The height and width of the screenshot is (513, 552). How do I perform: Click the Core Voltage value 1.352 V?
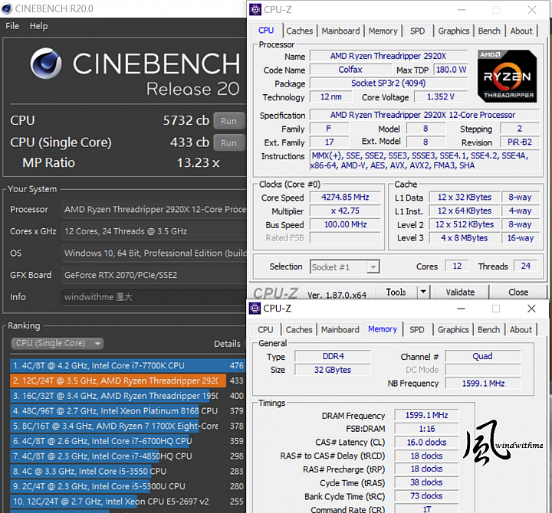(x=441, y=96)
